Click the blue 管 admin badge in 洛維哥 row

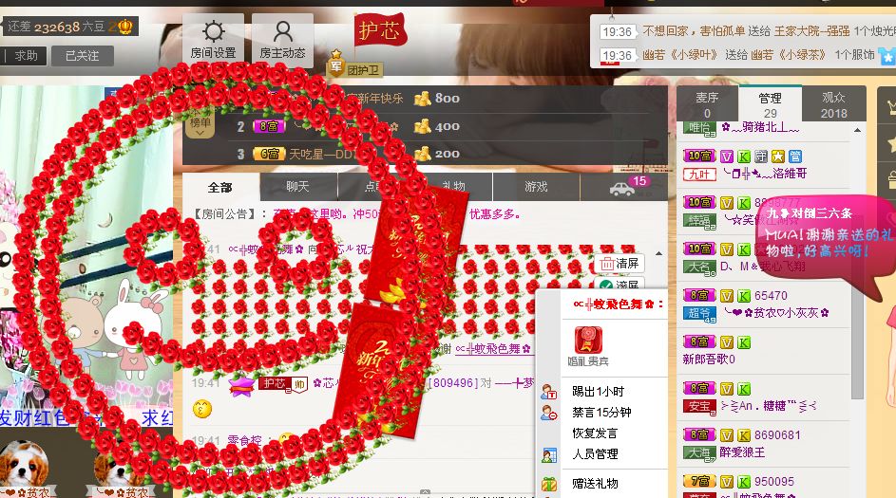pos(795,156)
